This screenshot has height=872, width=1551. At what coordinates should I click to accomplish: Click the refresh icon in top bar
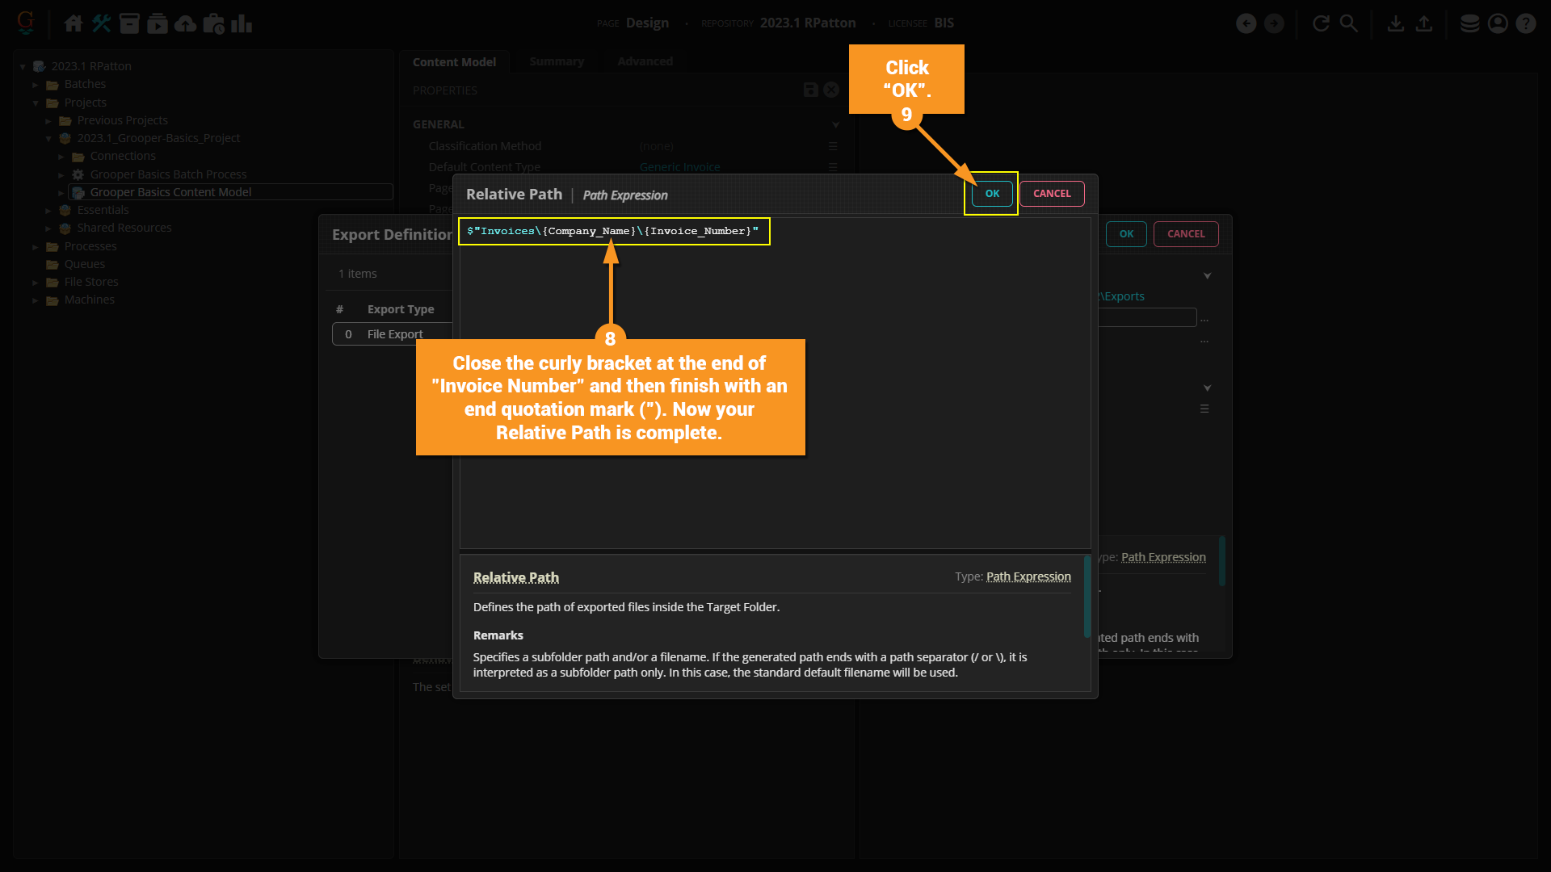tap(1321, 23)
